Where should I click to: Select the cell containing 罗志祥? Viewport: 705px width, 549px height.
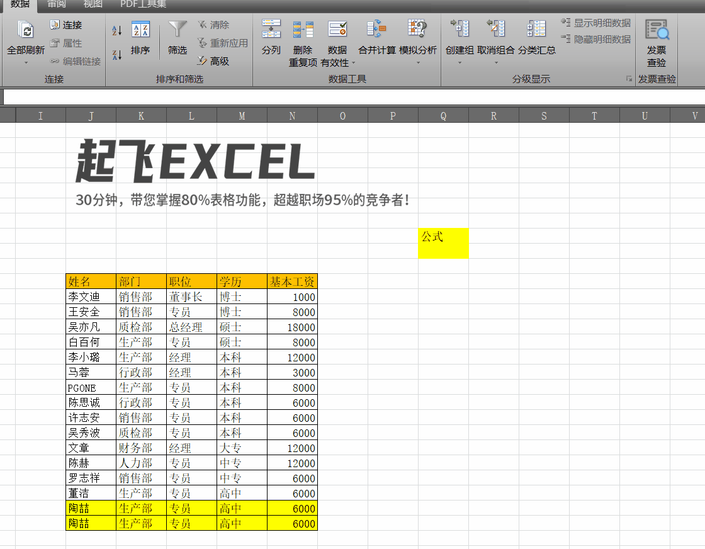[91, 478]
